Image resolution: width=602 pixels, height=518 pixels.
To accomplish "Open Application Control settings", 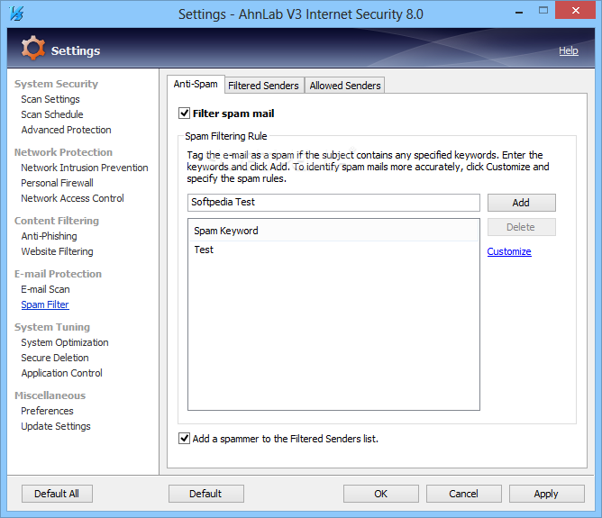I will [62, 373].
